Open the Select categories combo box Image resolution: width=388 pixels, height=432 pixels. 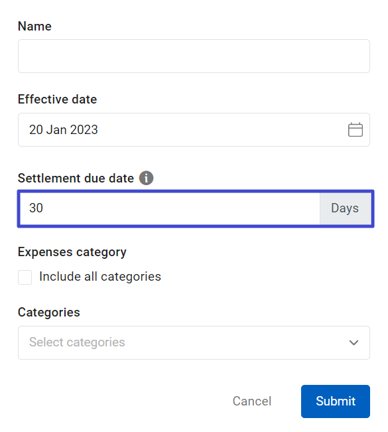pos(194,342)
